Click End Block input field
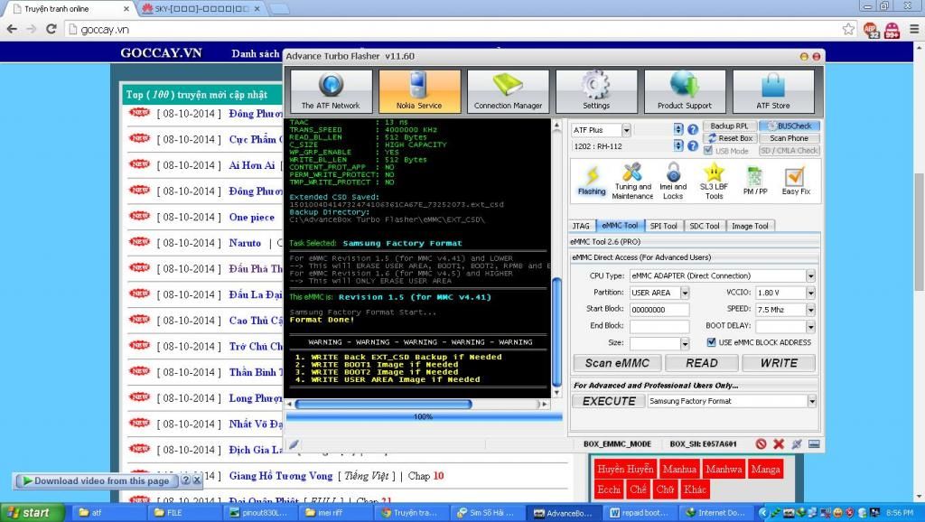The height and width of the screenshot is (522, 925). point(659,326)
